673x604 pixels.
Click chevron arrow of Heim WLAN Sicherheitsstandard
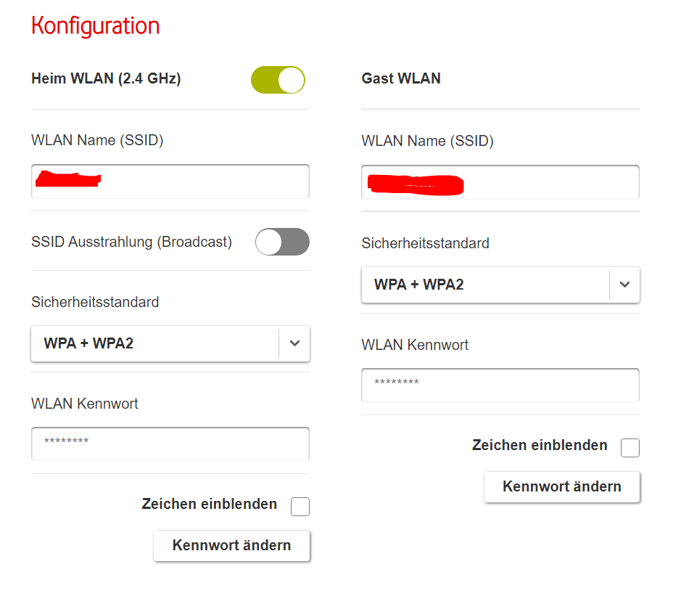pyautogui.click(x=294, y=343)
